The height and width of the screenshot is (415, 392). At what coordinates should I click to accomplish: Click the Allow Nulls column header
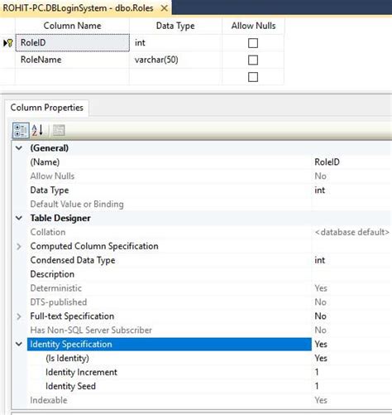[253, 26]
